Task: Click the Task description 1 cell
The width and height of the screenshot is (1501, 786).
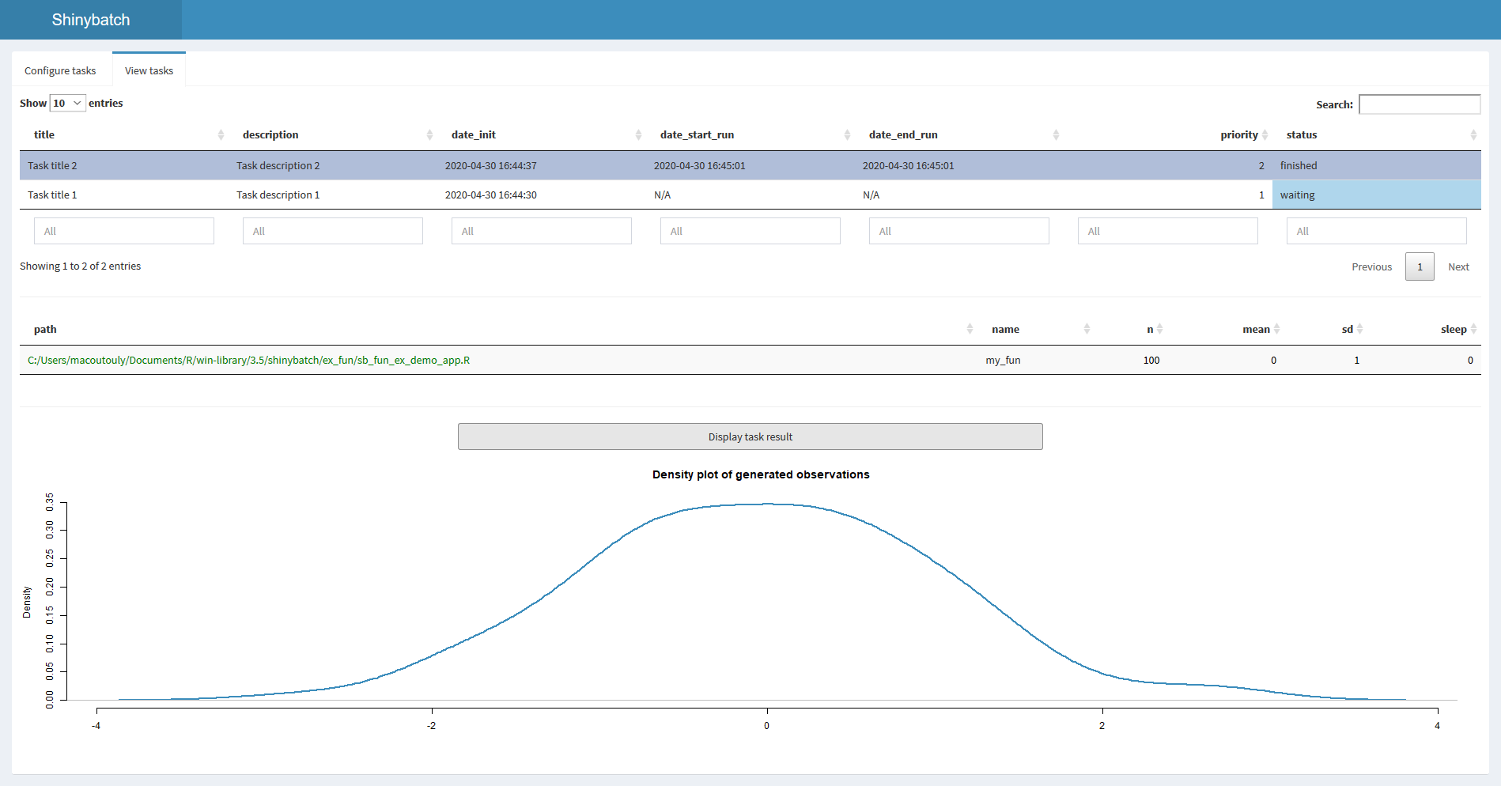Action: pos(333,195)
